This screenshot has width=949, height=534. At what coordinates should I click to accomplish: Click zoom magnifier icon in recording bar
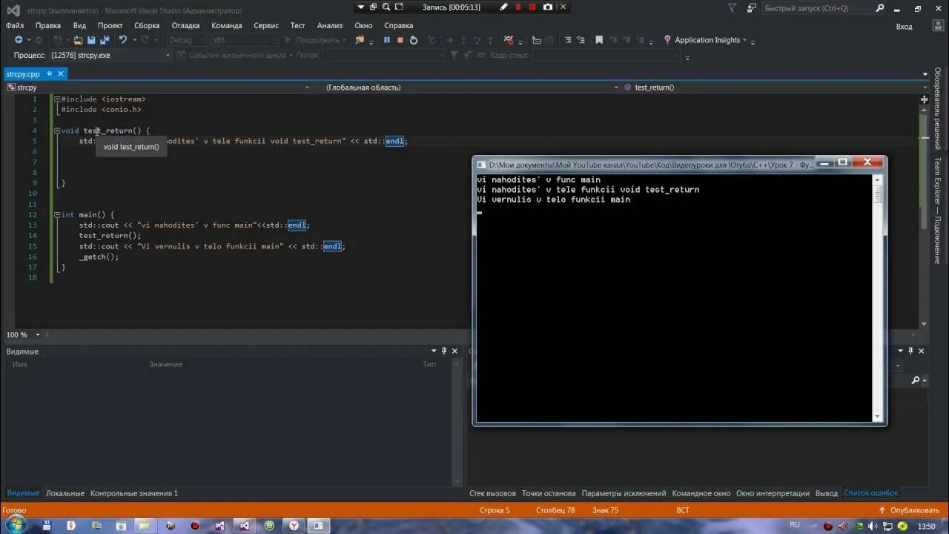click(x=386, y=7)
